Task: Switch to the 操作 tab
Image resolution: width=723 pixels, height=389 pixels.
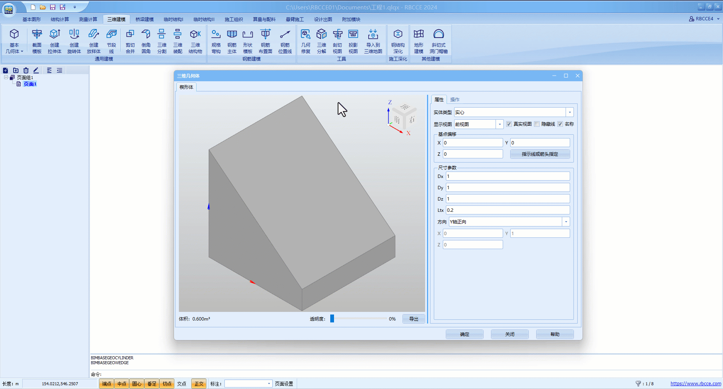Action: [455, 100]
